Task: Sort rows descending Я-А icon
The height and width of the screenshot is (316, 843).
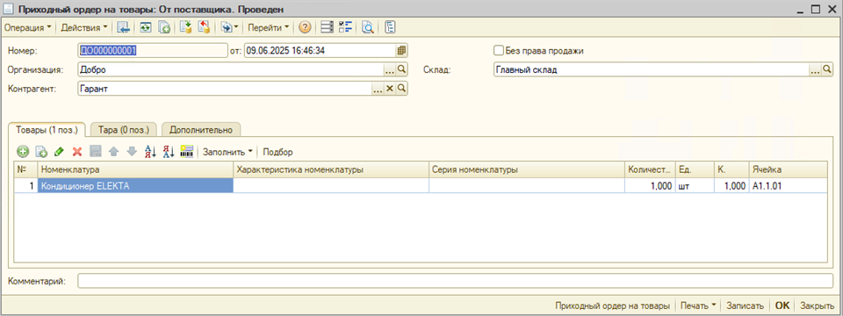Action: coord(169,152)
